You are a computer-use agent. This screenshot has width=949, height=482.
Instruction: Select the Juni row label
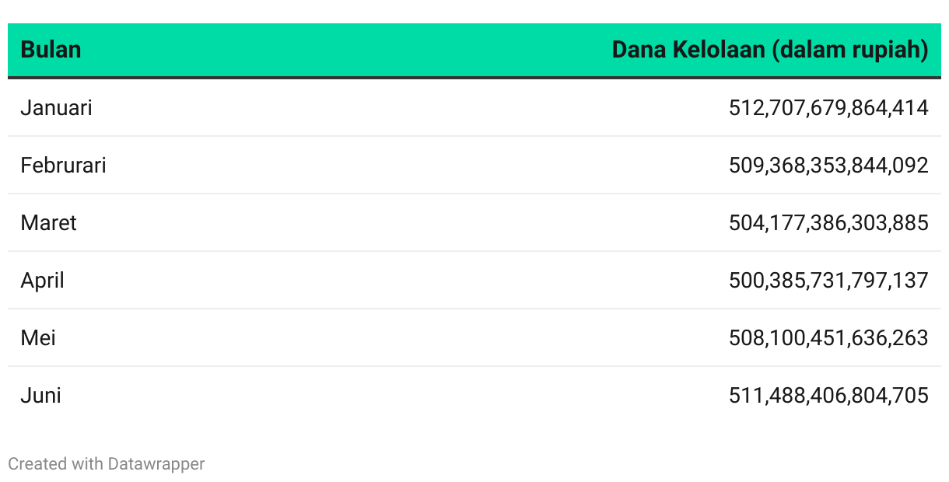coord(40,395)
